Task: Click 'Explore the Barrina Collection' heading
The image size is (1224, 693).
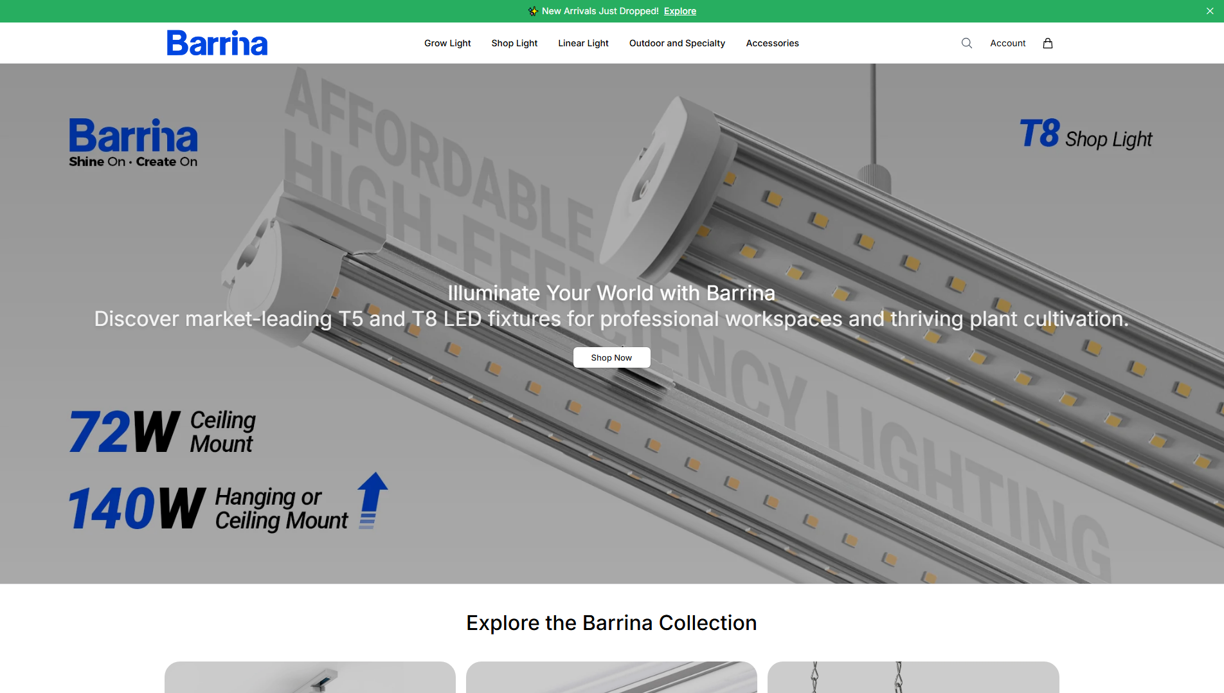Action: pyautogui.click(x=611, y=623)
